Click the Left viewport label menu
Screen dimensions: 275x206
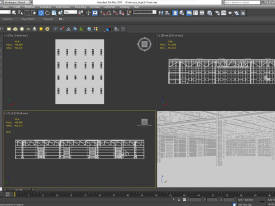click(16, 113)
